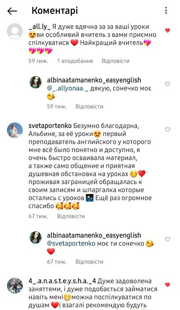
Task: Open svetaportenko username link
Action: pos(50,126)
